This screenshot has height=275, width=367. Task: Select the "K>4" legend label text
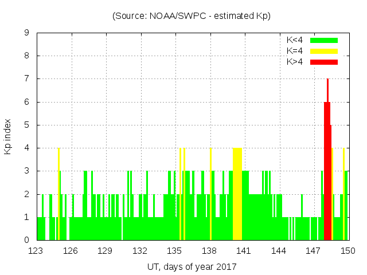295,62
